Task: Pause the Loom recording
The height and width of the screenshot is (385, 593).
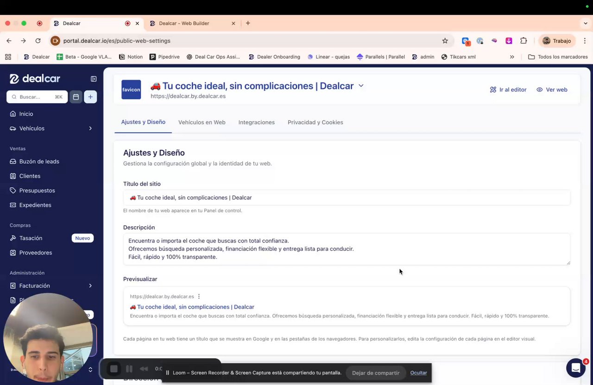Action: coord(129,369)
